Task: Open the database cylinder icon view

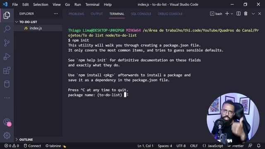Action: [x=7, y=84]
